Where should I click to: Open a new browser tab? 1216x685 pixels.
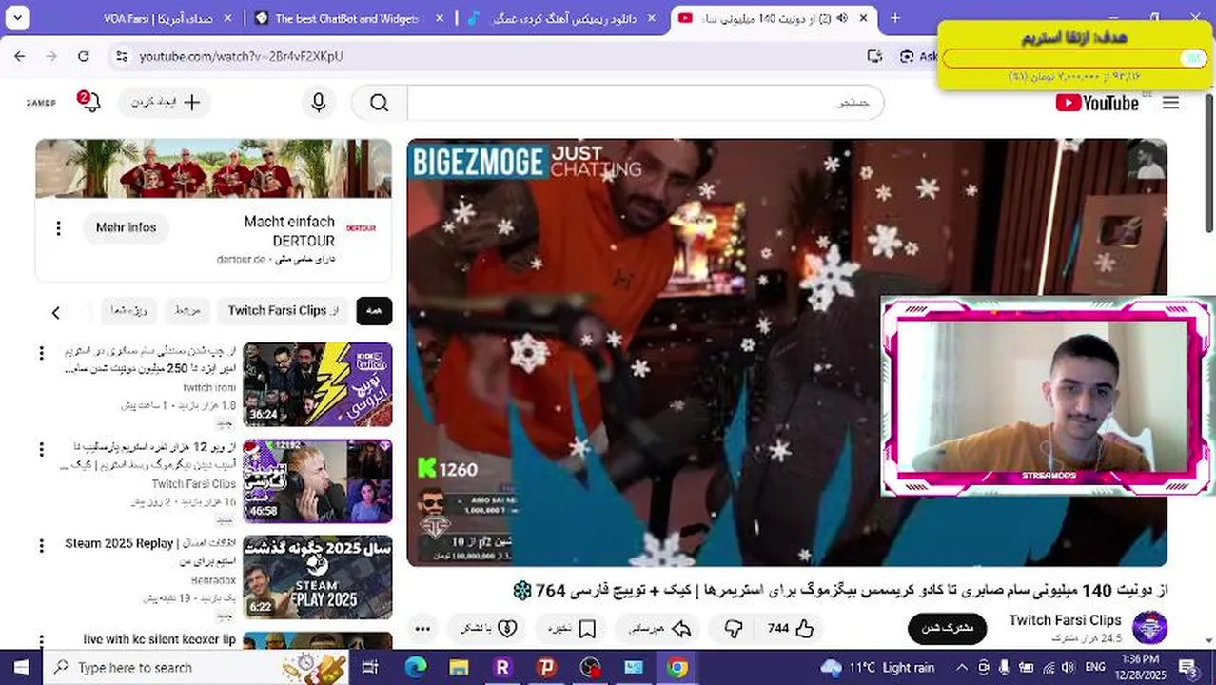[x=894, y=18]
